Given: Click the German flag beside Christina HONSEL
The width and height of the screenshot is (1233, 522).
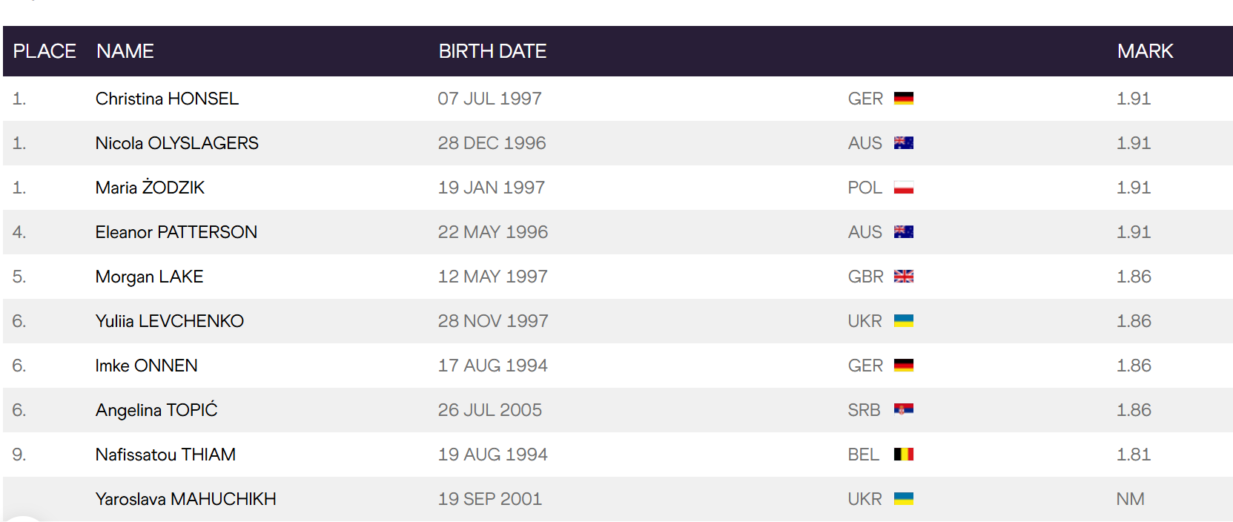Looking at the screenshot, I should click(x=903, y=99).
